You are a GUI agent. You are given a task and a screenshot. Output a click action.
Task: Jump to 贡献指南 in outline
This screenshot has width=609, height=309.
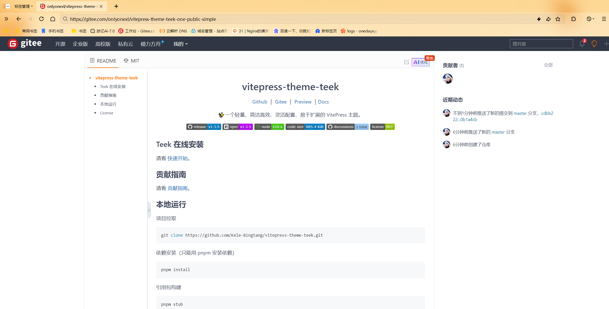108,95
